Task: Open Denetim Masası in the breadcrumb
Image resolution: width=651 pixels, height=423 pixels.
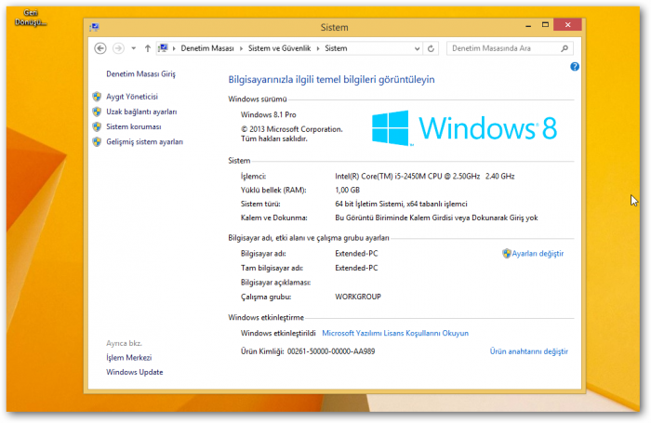Action: point(207,48)
